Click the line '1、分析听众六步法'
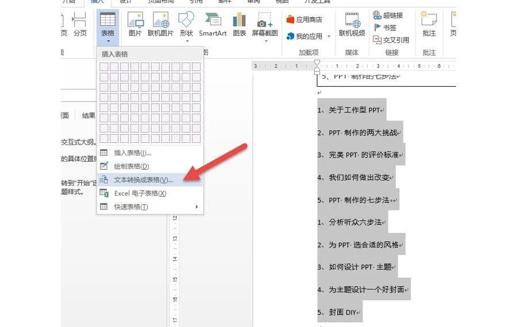517x327 pixels. (352, 222)
